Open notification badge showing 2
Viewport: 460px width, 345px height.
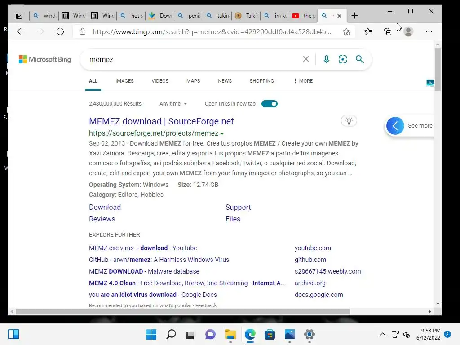tap(447, 334)
